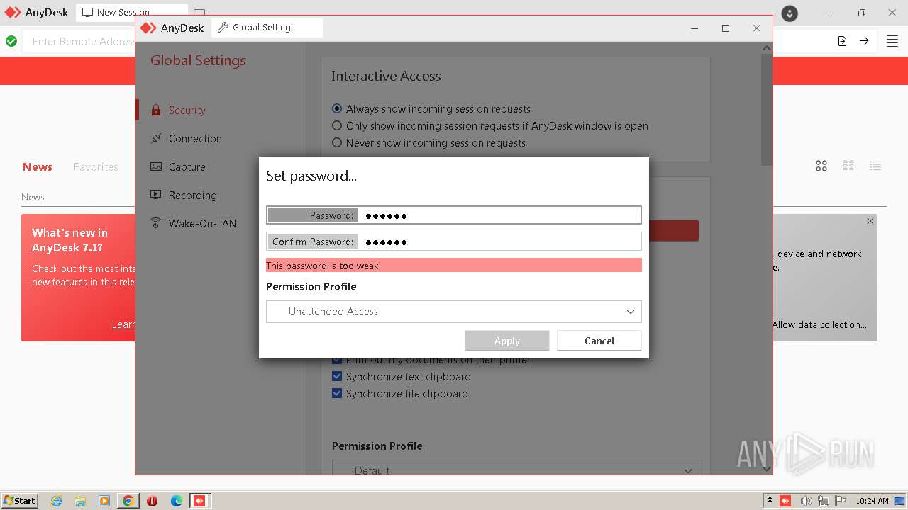
Task: Open Microsoft Edge from taskbar
Action: pyautogui.click(x=176, y=501)
